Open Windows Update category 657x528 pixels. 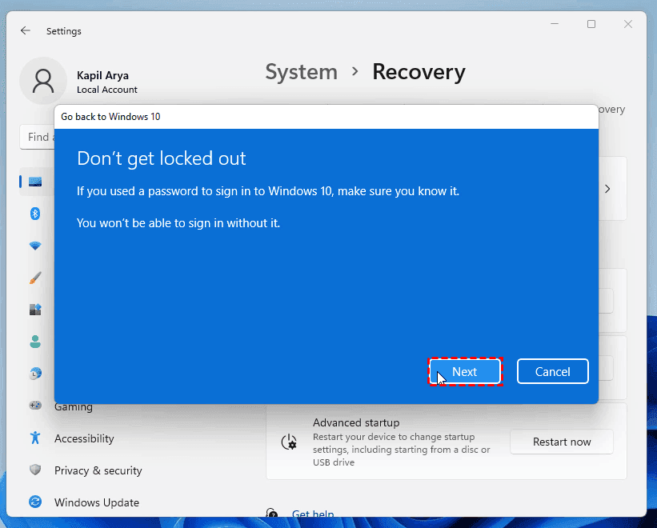[96, 502]
